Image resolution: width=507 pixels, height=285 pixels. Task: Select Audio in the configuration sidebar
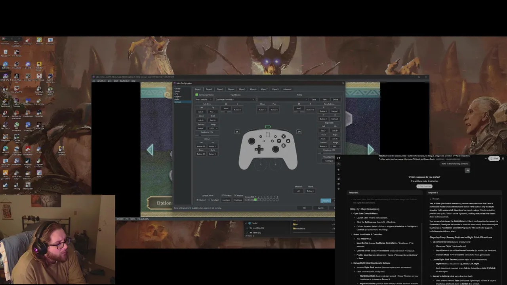[177, 99]
